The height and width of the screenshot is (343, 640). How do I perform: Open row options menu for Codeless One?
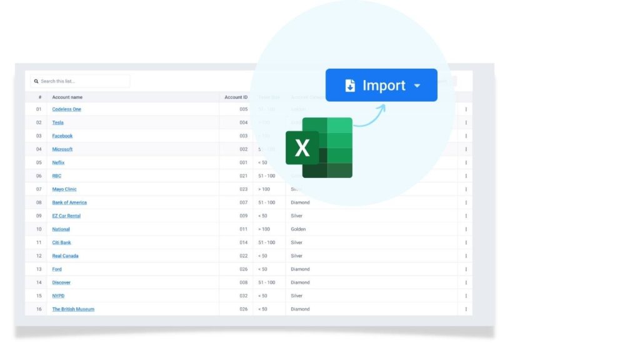pyautogui.click(x=466, y=109)
